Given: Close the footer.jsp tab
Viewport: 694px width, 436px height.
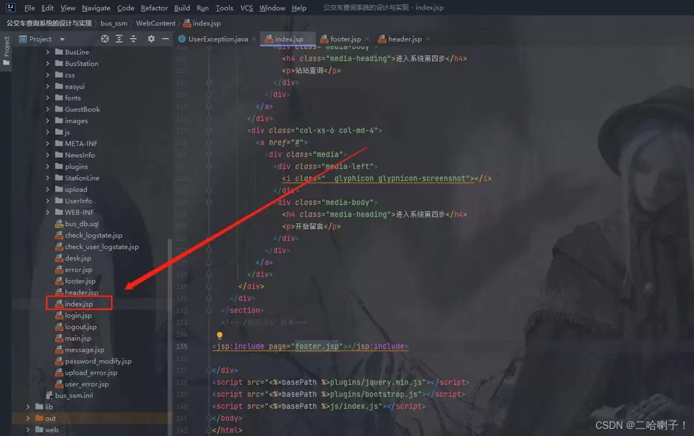Looking at the screenshot, I should (367, 39).
